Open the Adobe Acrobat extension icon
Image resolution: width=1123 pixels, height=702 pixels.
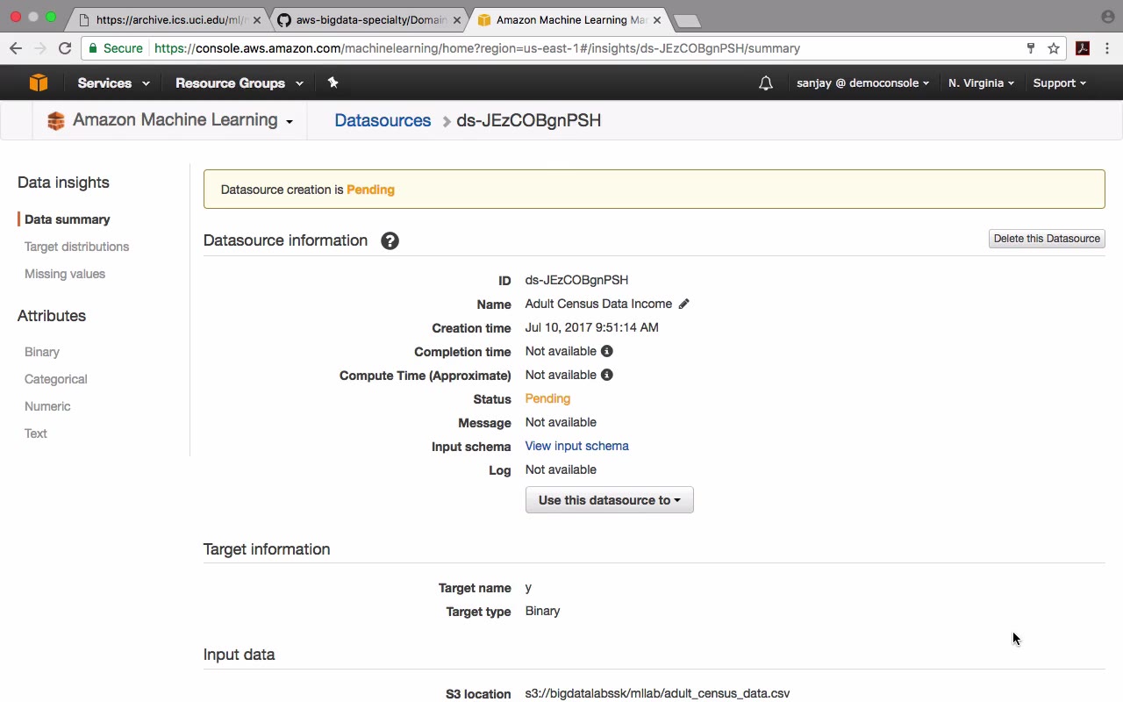[x=1083, y=48]
